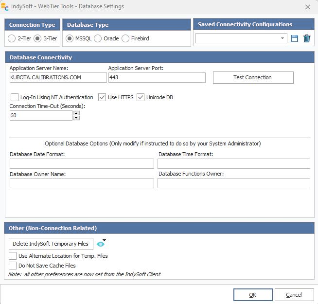
Task: Close the Database Settings window
Action: [x=308, y=7]
